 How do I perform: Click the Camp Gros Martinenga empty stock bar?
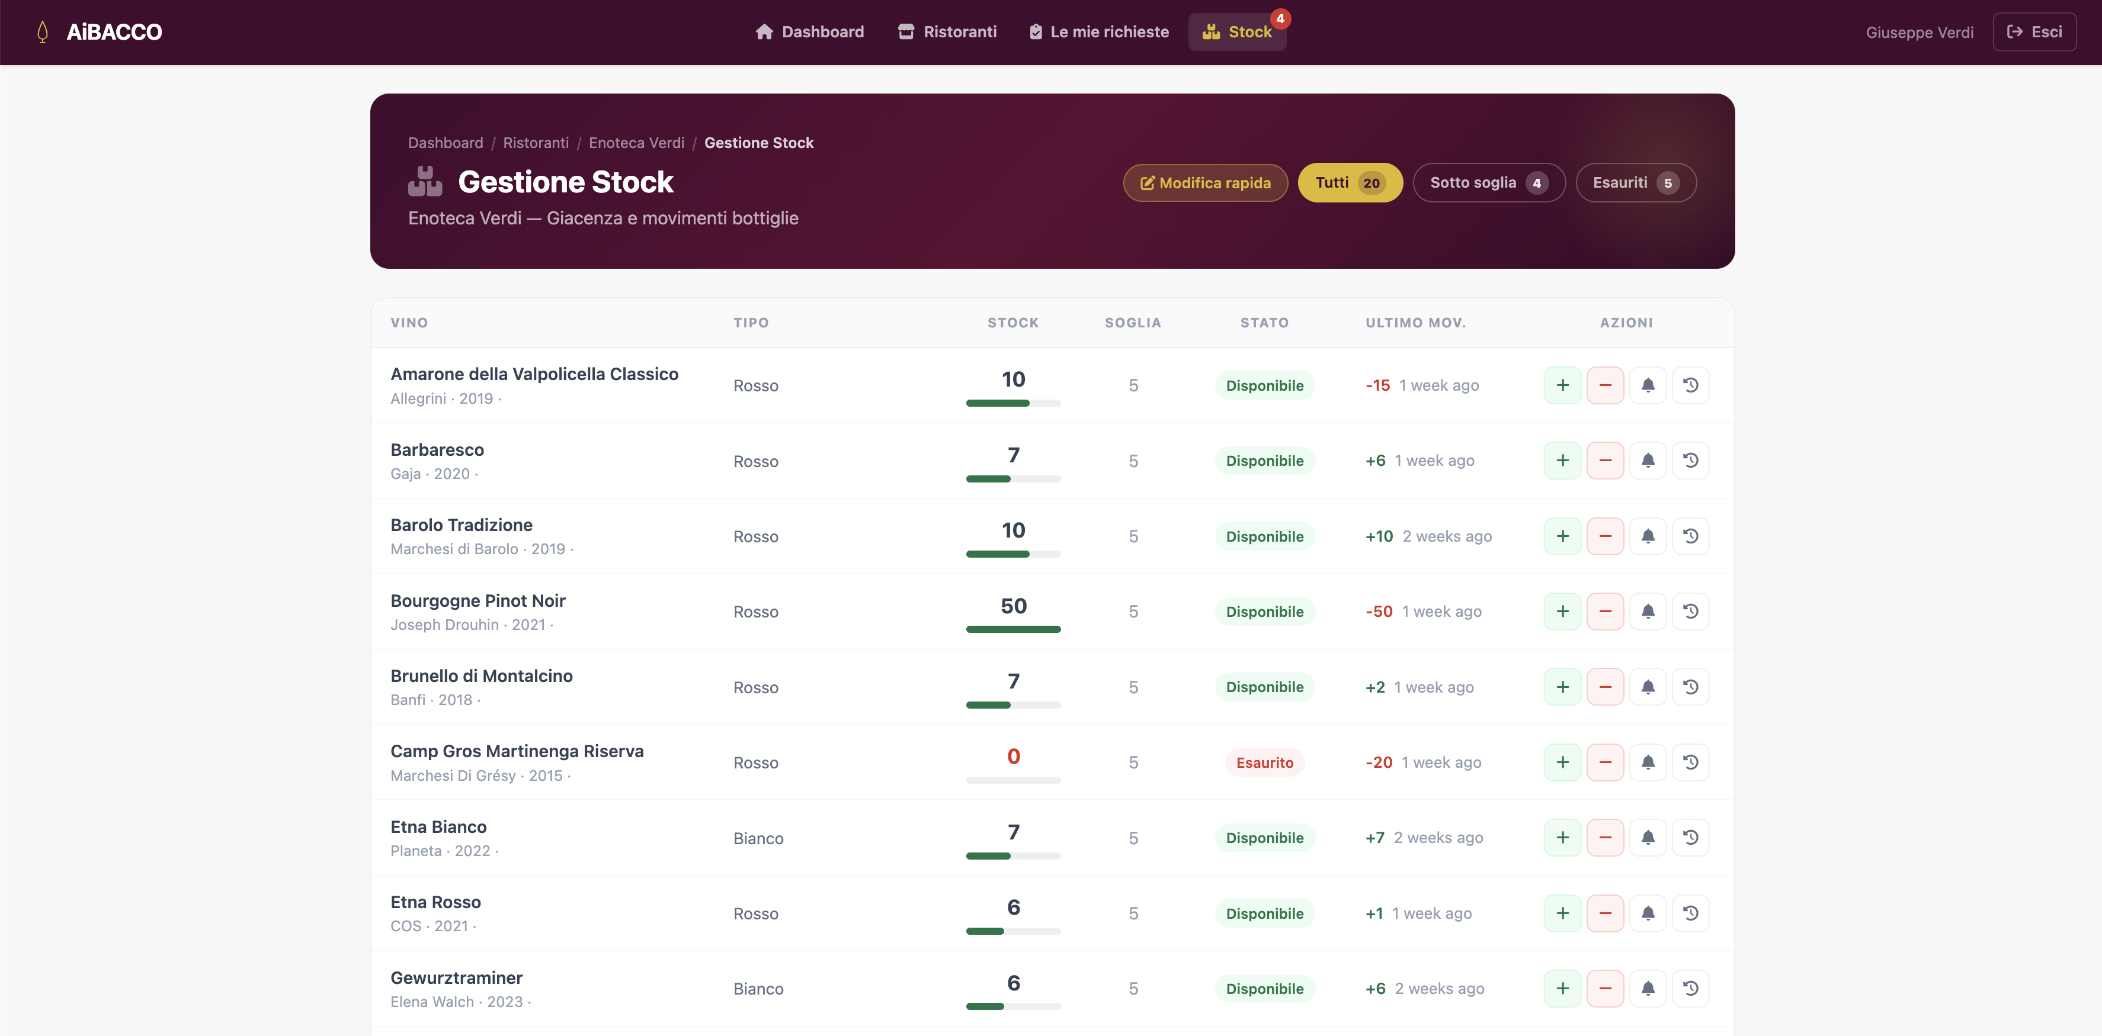pyautogui.click(x=1014, y=780)
